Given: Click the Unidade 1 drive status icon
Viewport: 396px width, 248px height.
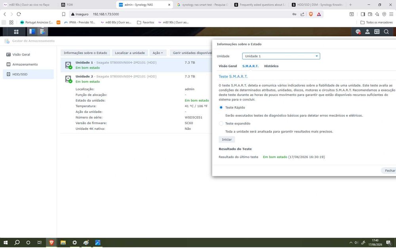Looking at the screenshot, I should click(x=69, y=65).
